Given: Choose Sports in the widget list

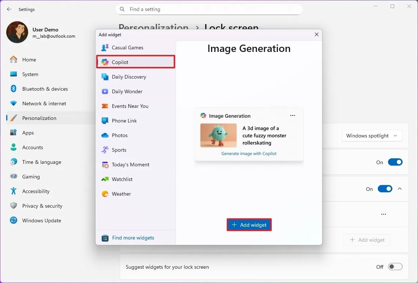Looking at the screenshot, I should 119,150.
